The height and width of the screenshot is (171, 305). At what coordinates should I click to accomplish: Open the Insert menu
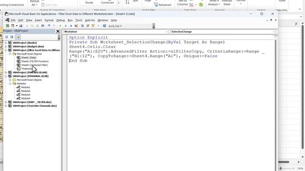(38, 20)
